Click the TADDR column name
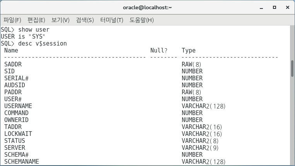This screenshot has height=166, width=295. pyautogui.click(x=13, y=127)
